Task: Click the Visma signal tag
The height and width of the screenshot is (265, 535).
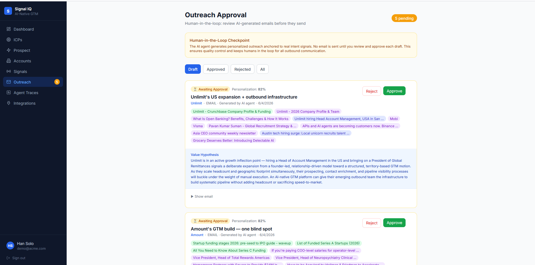Action: 198,126
